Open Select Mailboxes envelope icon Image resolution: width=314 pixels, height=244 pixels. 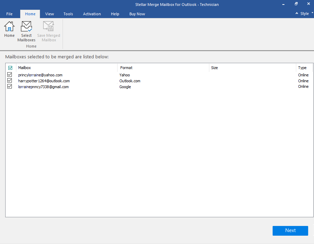[x=26, y=26]
